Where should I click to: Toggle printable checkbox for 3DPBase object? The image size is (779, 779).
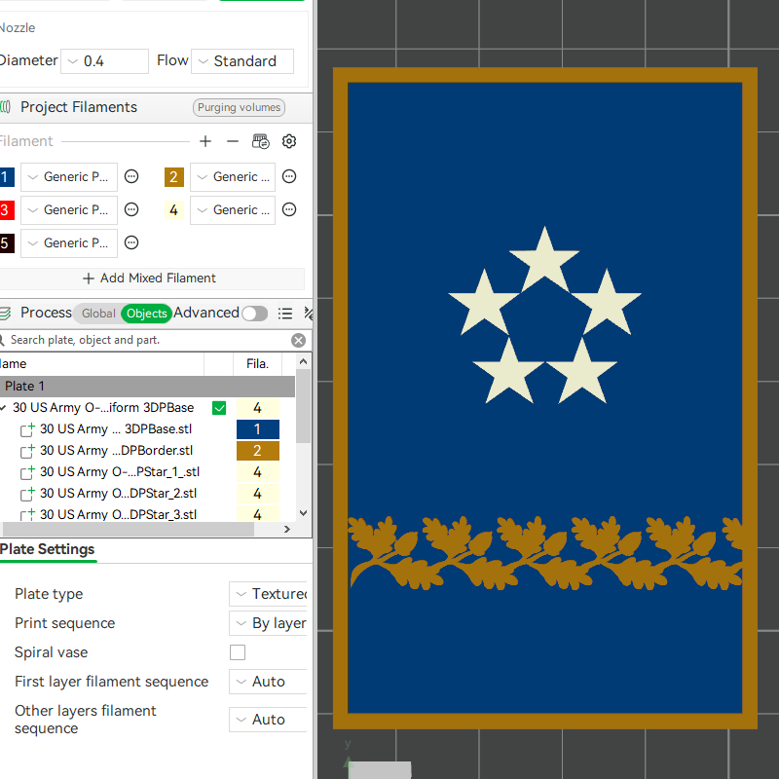(219, 408)
